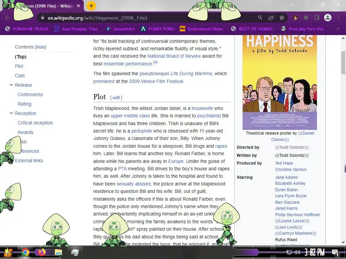Bookmark this page with star icon
The image size is (346, 259).
coord(282,18)
